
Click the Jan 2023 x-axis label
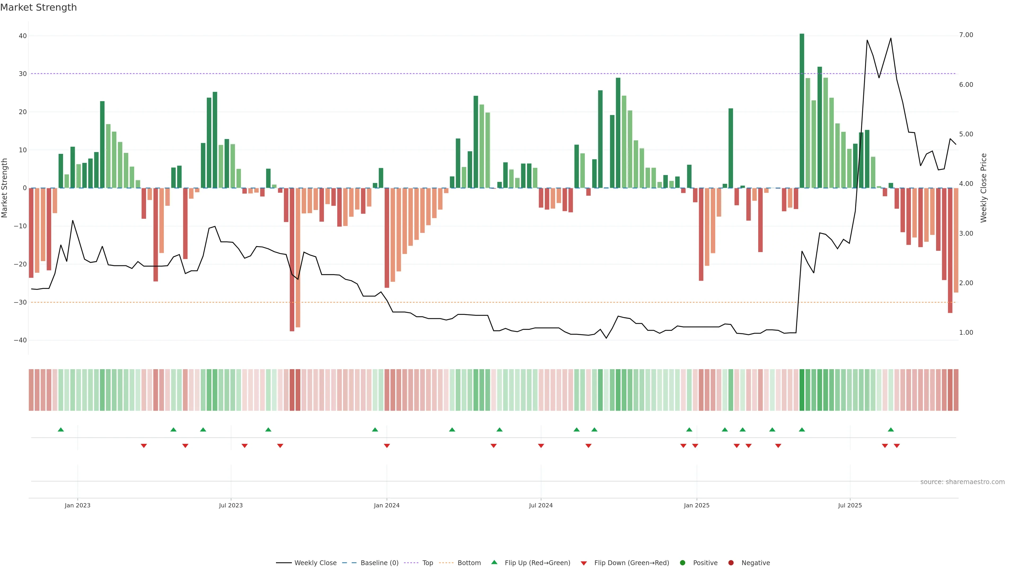point(77,505)
